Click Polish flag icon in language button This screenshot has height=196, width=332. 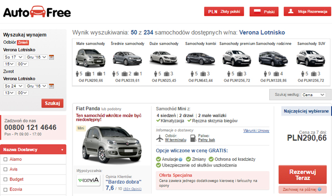click(257, 11)
